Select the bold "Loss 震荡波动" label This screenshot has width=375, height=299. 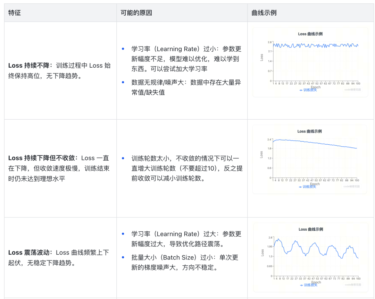point(29,253)
